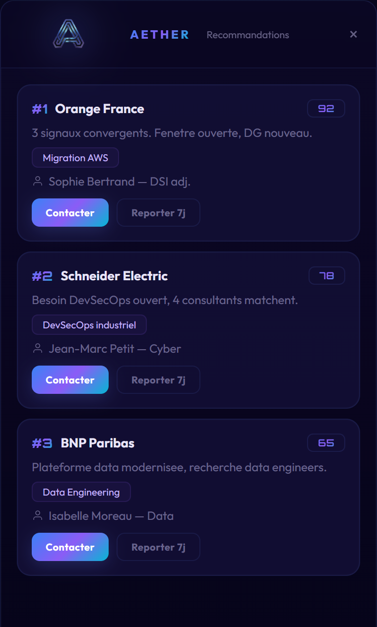Open the Schneider Electric recommendation title
This screenshot has width=377, height=627.
coord(114,276)
